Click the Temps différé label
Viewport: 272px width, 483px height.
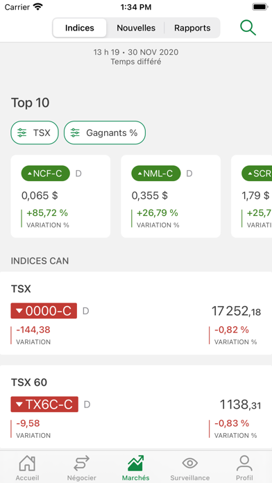click(x=136, y=62)
